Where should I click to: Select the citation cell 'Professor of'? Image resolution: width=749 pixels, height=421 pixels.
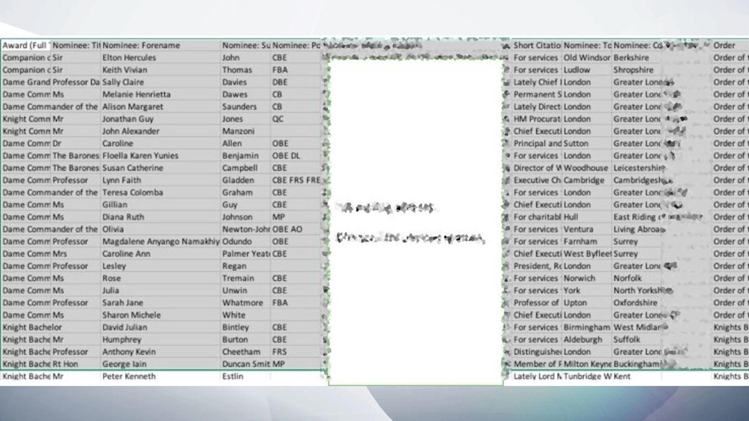point(537,303)
